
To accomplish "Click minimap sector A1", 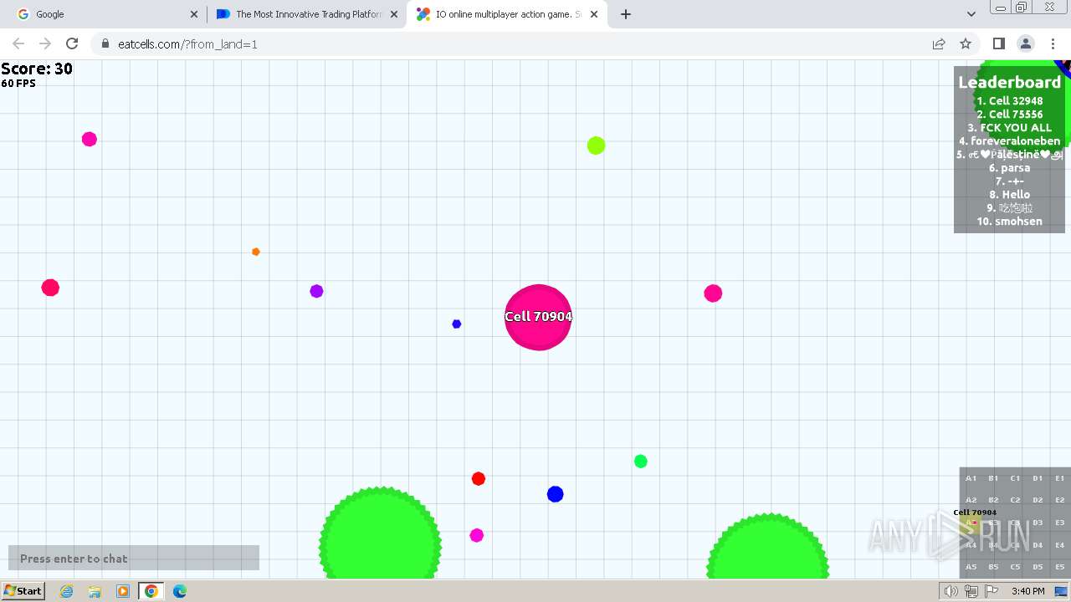I will pos(971,478).
